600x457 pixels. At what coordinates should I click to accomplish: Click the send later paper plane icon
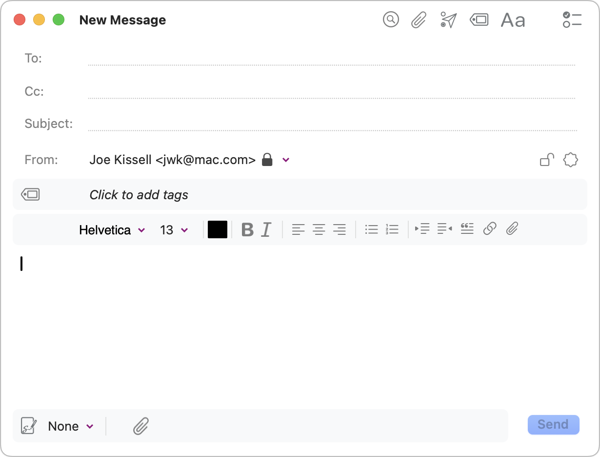(448, 20)
